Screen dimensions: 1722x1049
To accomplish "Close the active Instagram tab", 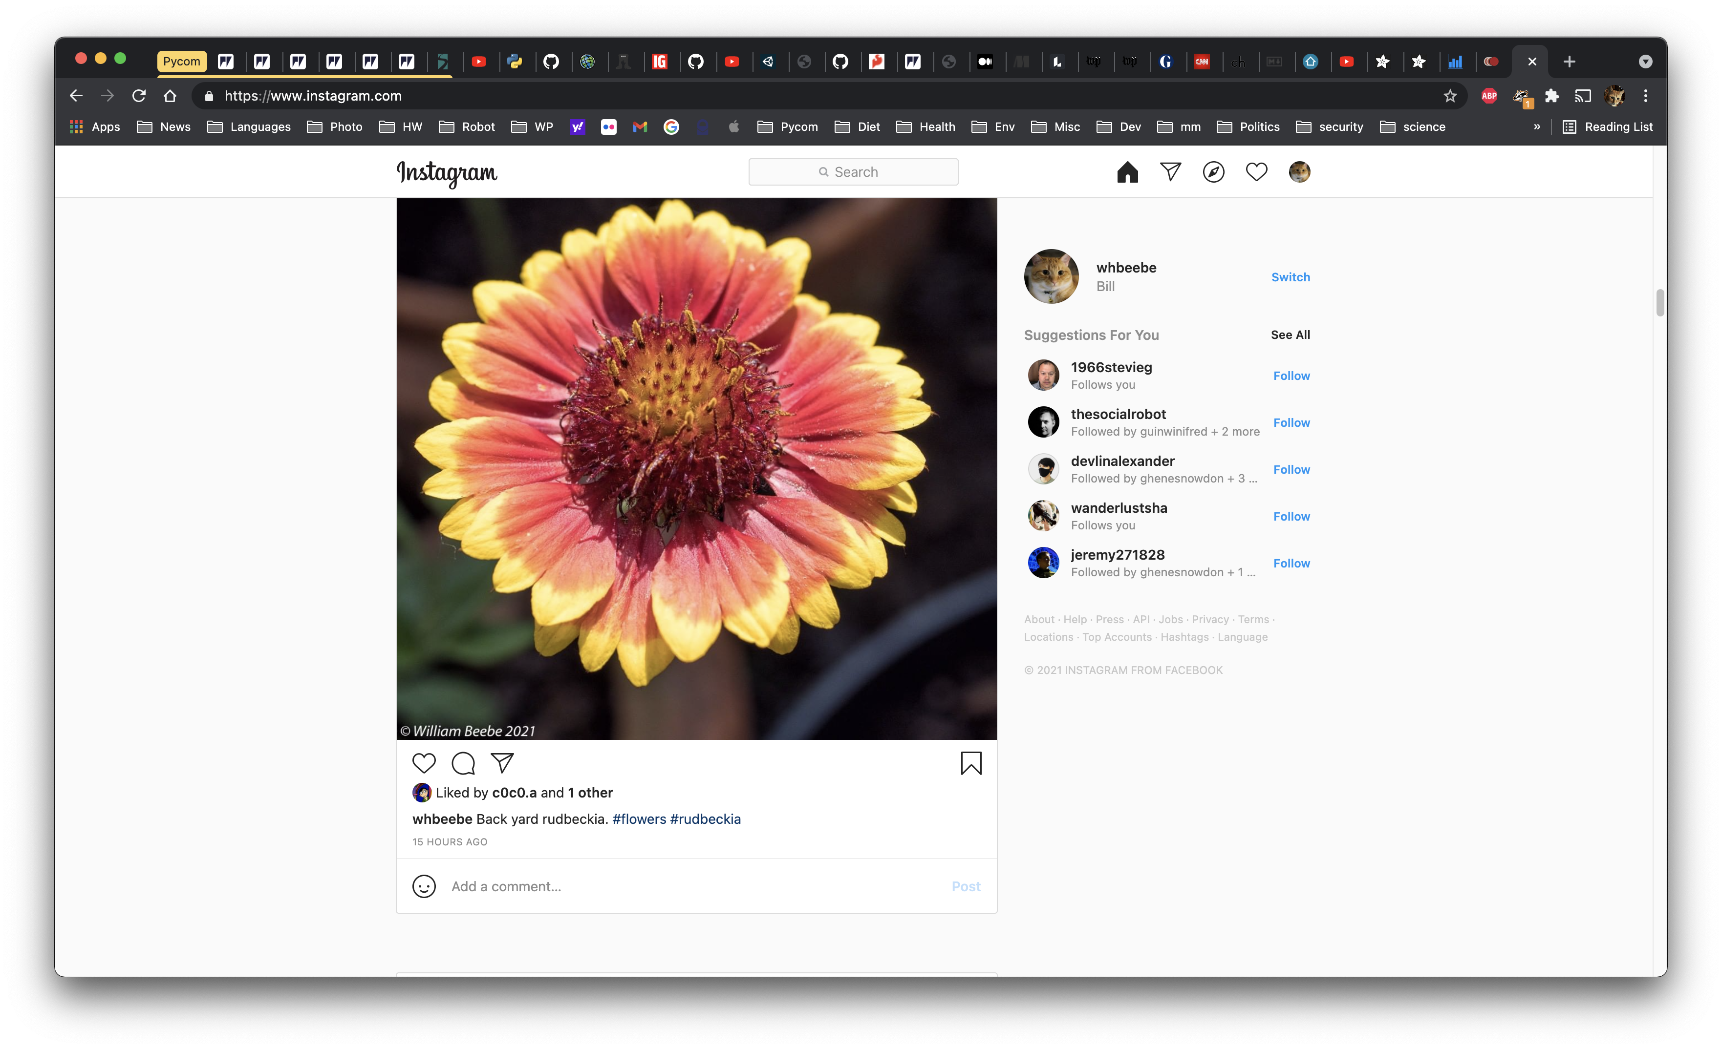I will (1532, 62).
